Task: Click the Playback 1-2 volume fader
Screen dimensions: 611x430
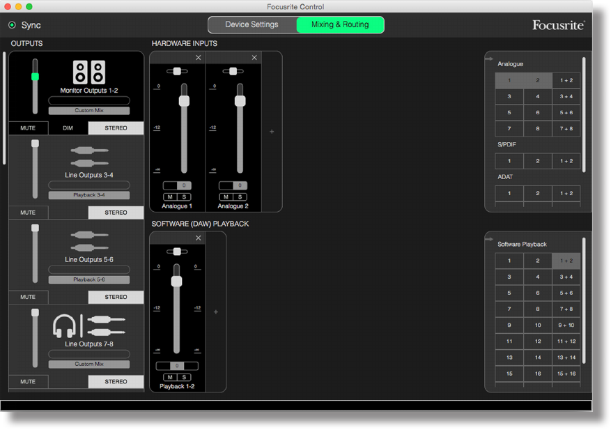Action: pos(176,281)
